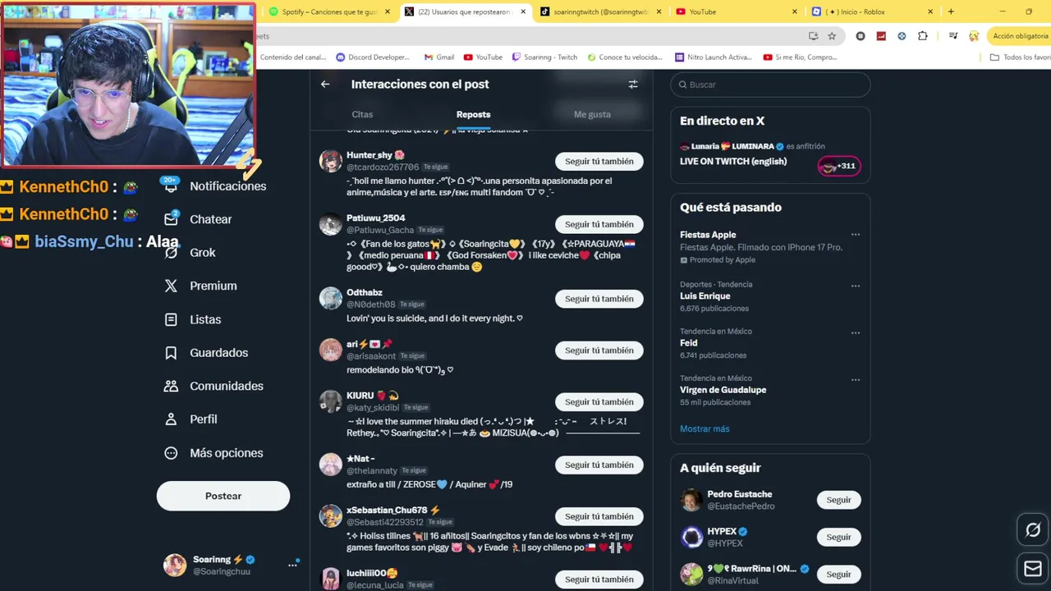Open account menu dots next to Soarinng
Screen dimensions: 1051x591
tap(292, 565)
